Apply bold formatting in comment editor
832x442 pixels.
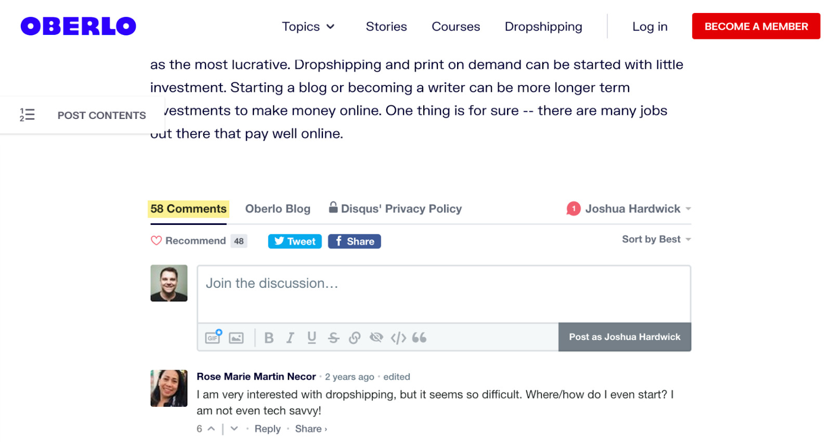coord(269,338)
